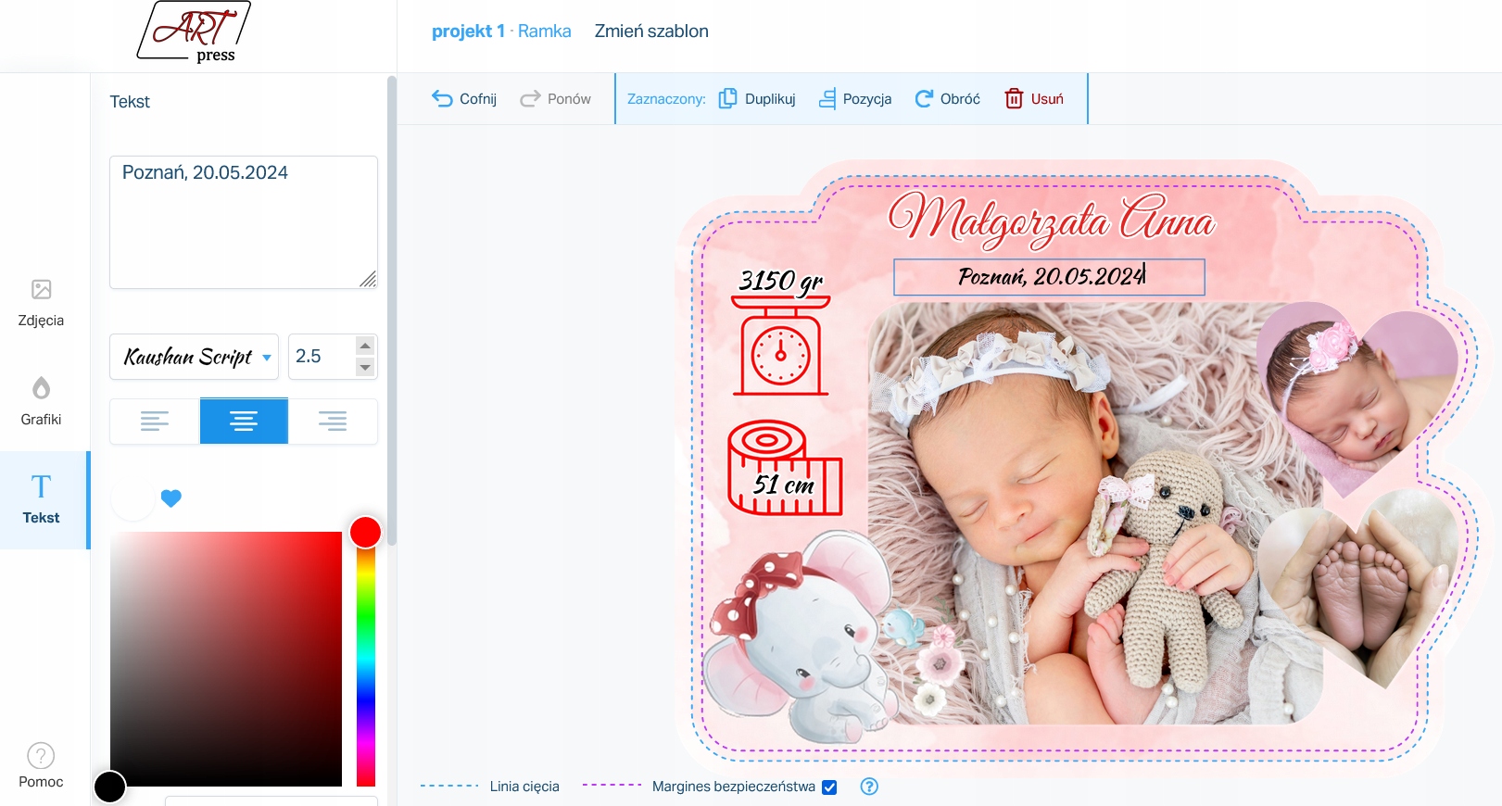Click the ART press logo
The height and width of the screenshot is (806, 1502).
194,32
